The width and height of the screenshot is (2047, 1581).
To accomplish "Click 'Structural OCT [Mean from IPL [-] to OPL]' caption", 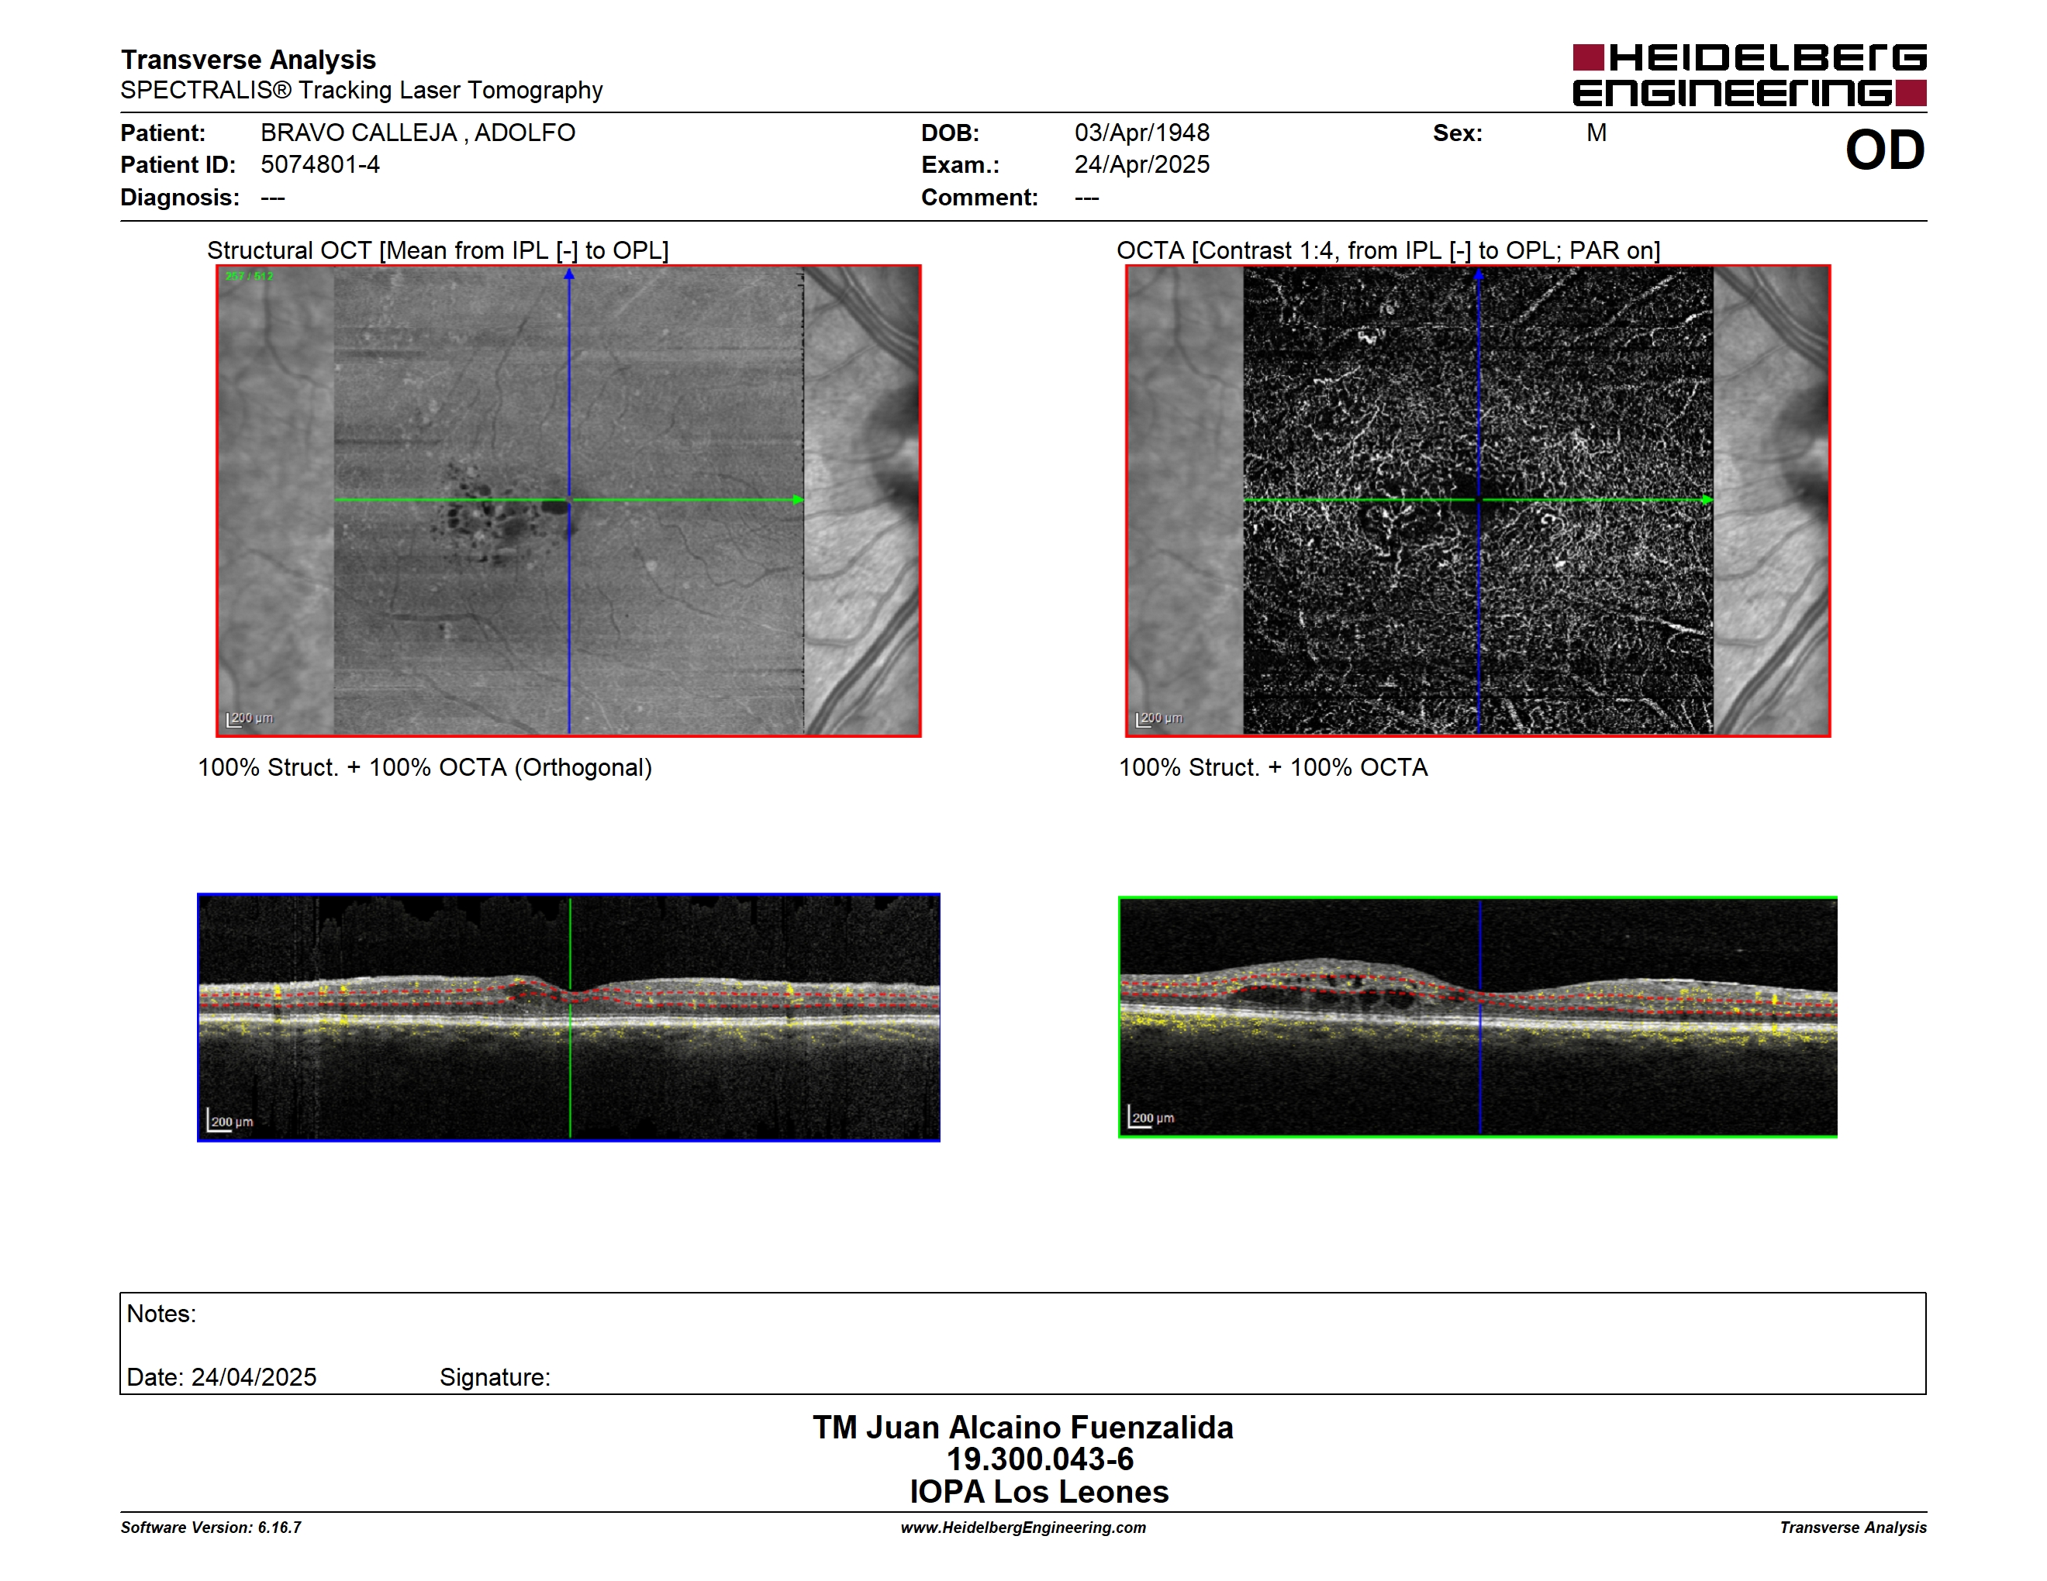I will click(x=438, y=250).
